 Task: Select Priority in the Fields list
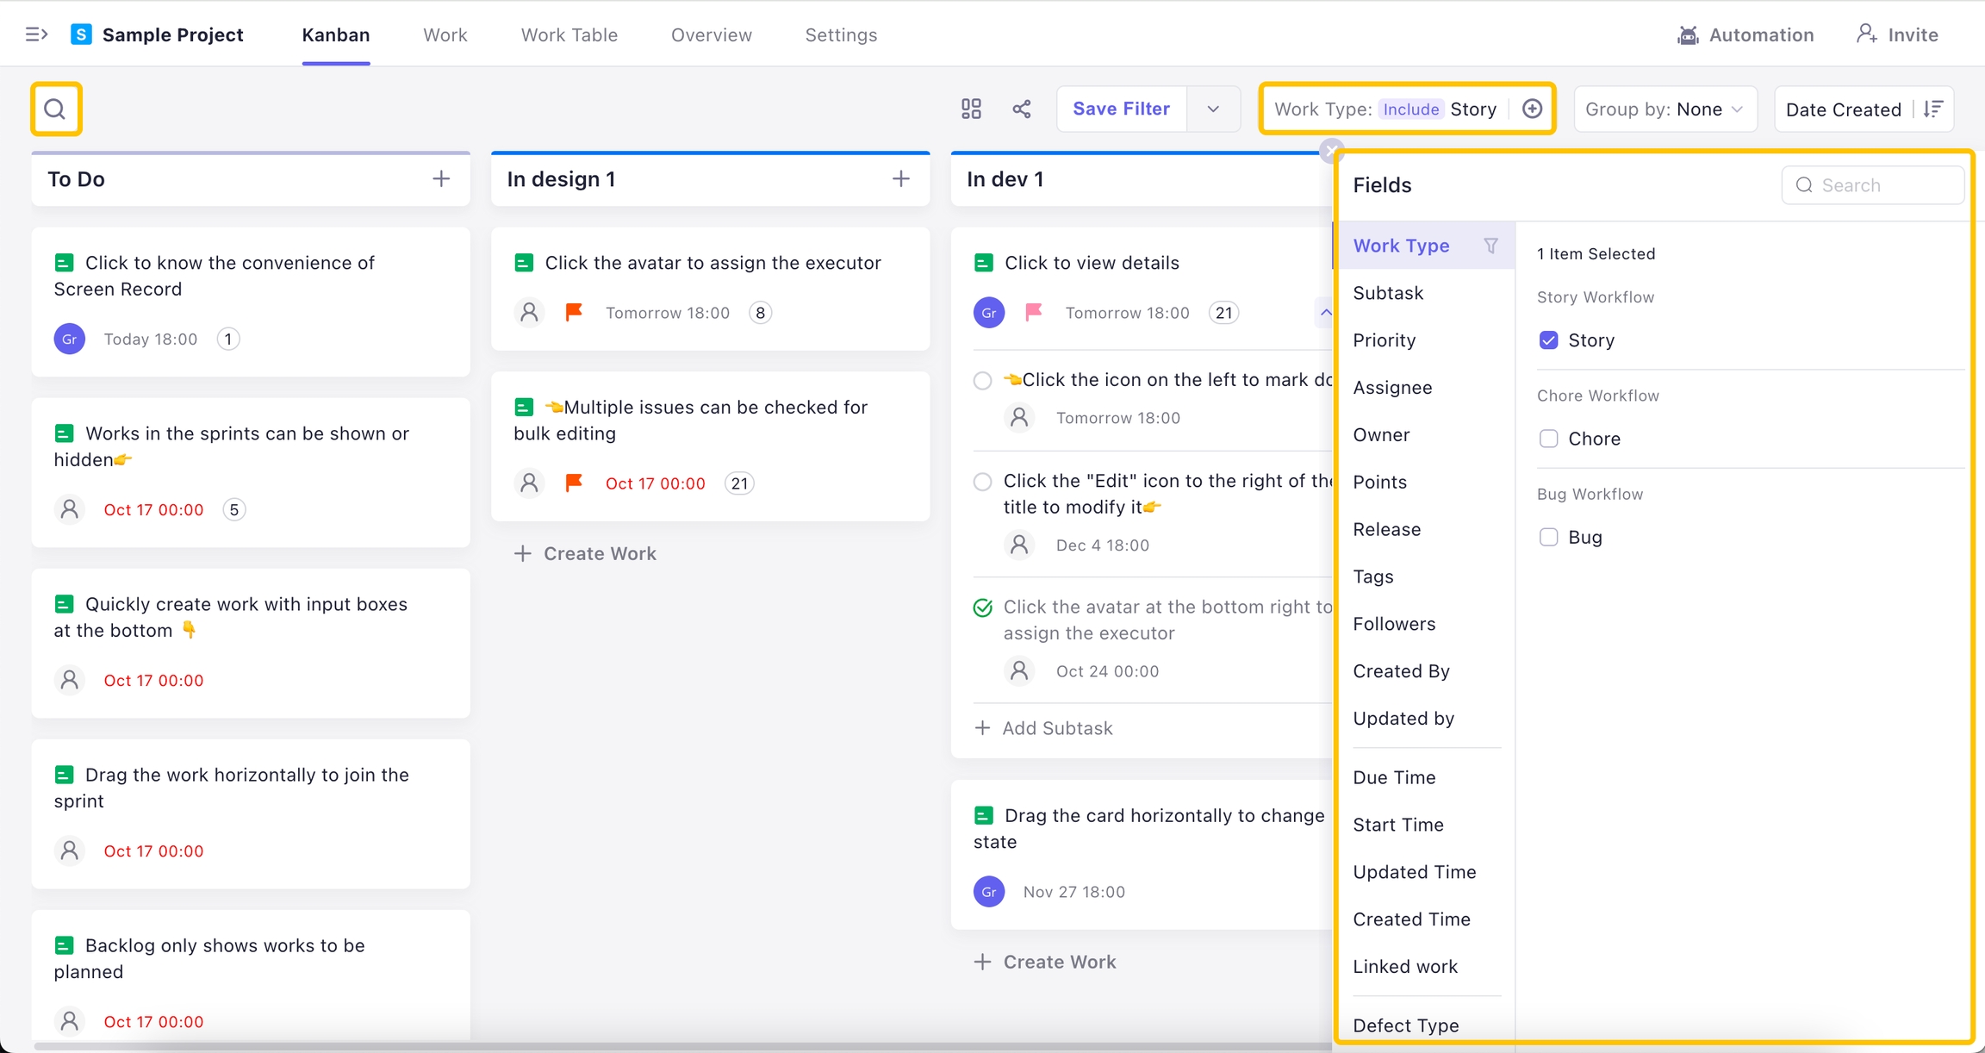(x=1384, y=340)
